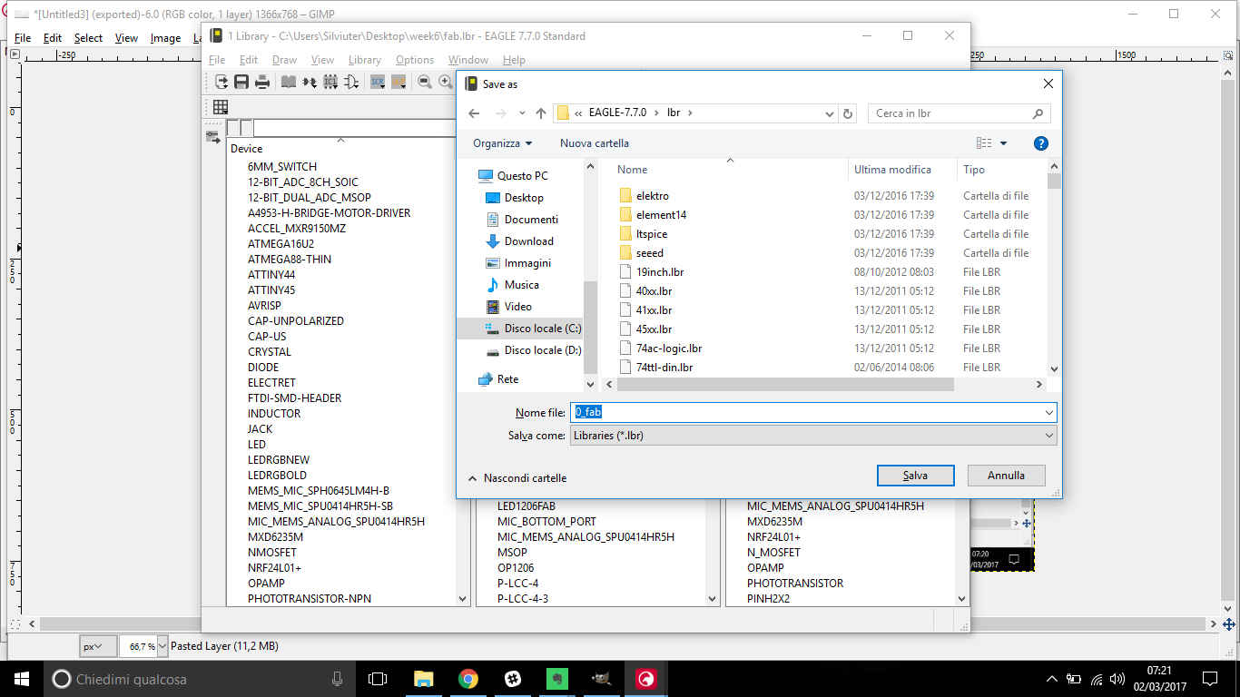Collapse folders with Nascondi cartelle
The width and height of the screenshot is (1240, 697).
click(x=517, y=477)
